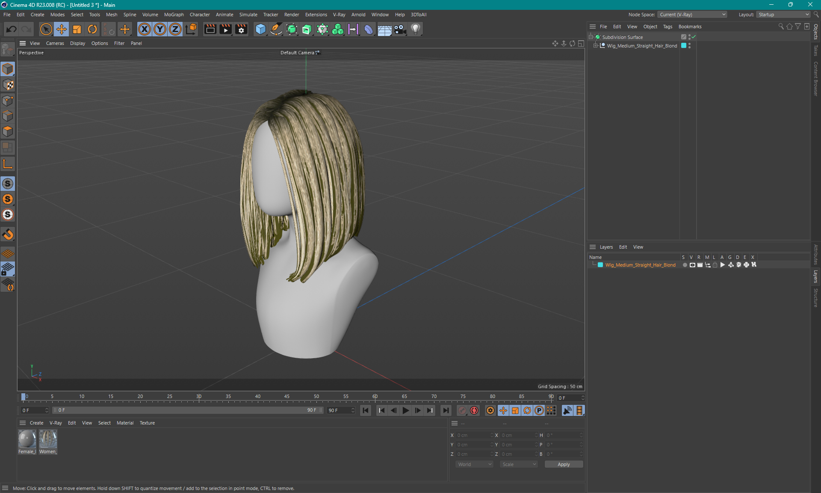Open the Object Manager Tags menu
The width and height of the screenshot is (821, 493).
tap(667, 27)
